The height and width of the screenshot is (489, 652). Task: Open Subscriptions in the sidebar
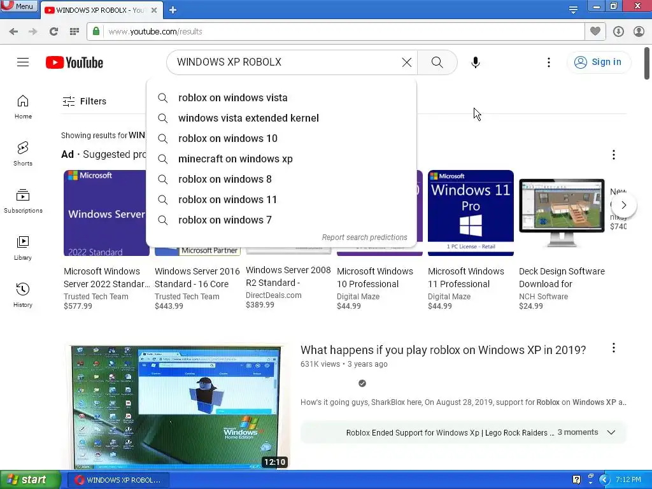(23, 201)
